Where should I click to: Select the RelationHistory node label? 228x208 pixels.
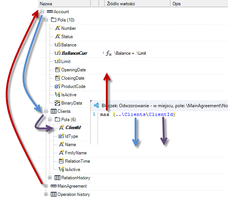pyautogui.click(x=76, y=178)
